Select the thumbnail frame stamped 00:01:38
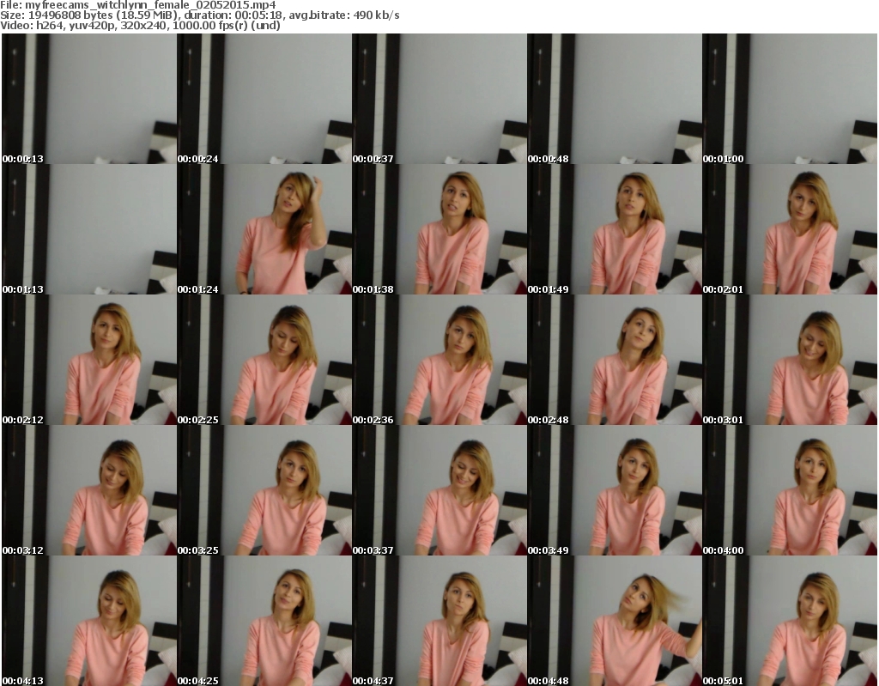The height and width of the screenshot is (686, 879). pyautogui.click(x=439, y=229)
